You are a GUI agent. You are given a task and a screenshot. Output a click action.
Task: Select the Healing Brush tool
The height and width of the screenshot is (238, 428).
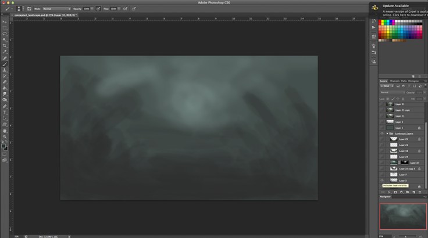coord(5,58)
